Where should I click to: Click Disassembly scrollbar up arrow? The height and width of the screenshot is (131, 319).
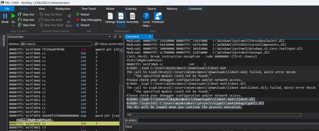(121, 50)
